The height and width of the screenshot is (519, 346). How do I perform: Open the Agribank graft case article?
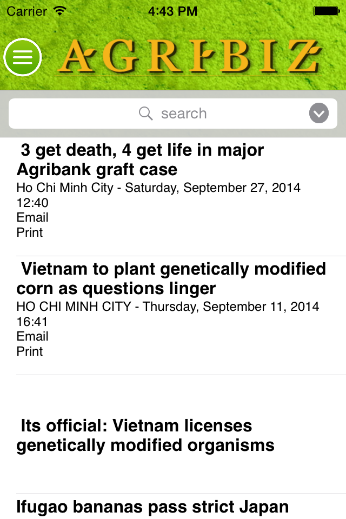(x=140, y=159)
